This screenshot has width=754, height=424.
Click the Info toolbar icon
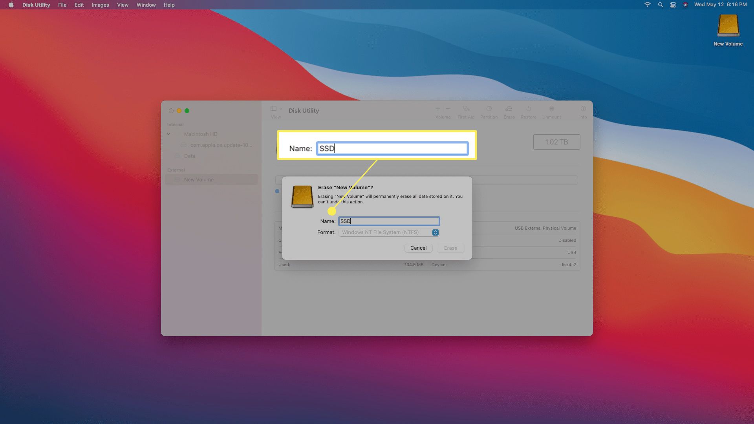coord(583,112)
